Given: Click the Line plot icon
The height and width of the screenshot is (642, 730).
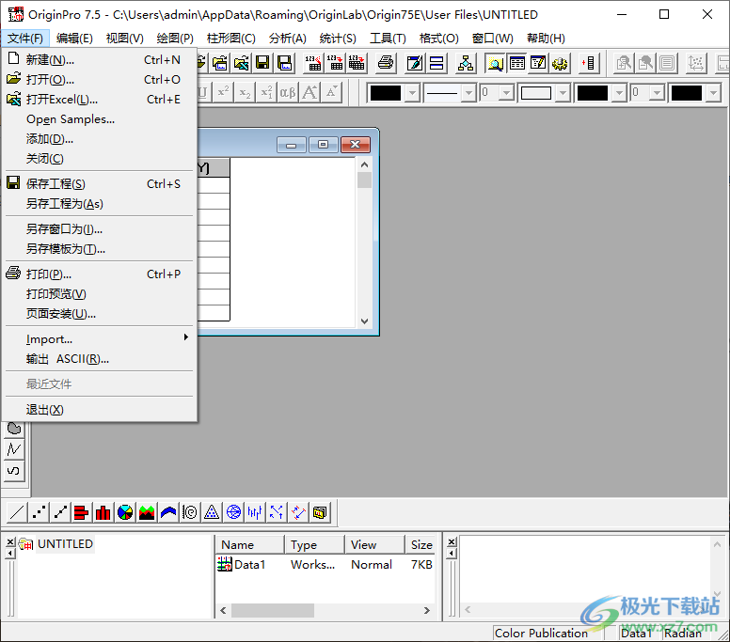Looking at the screenshot, I should tap(17, 512).
